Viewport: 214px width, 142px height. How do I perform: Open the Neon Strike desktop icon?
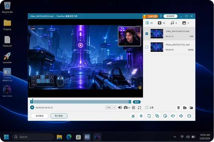tap(7, 91)
